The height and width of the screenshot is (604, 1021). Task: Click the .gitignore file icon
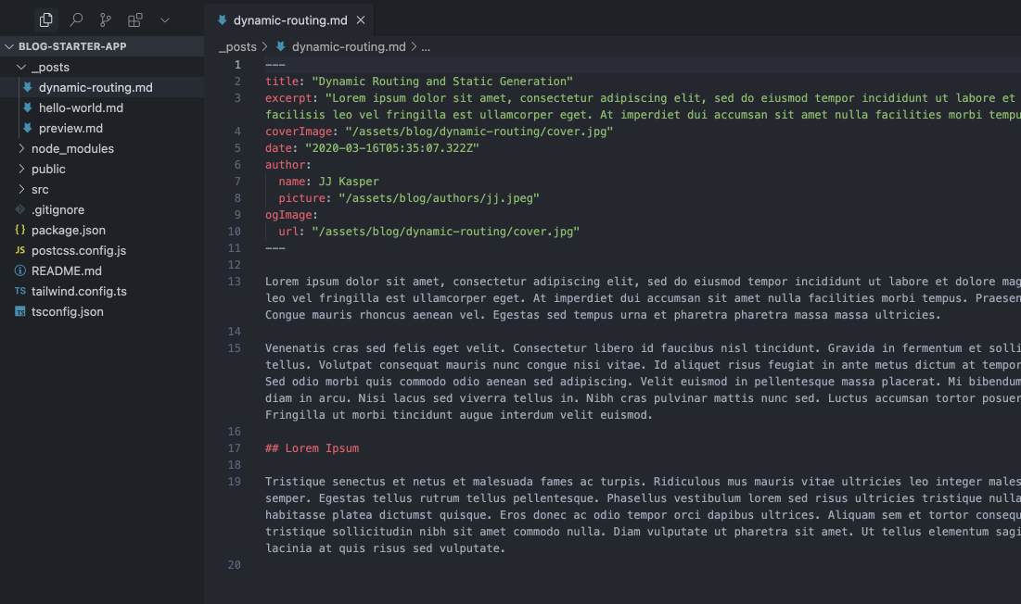tap(20, 209)
